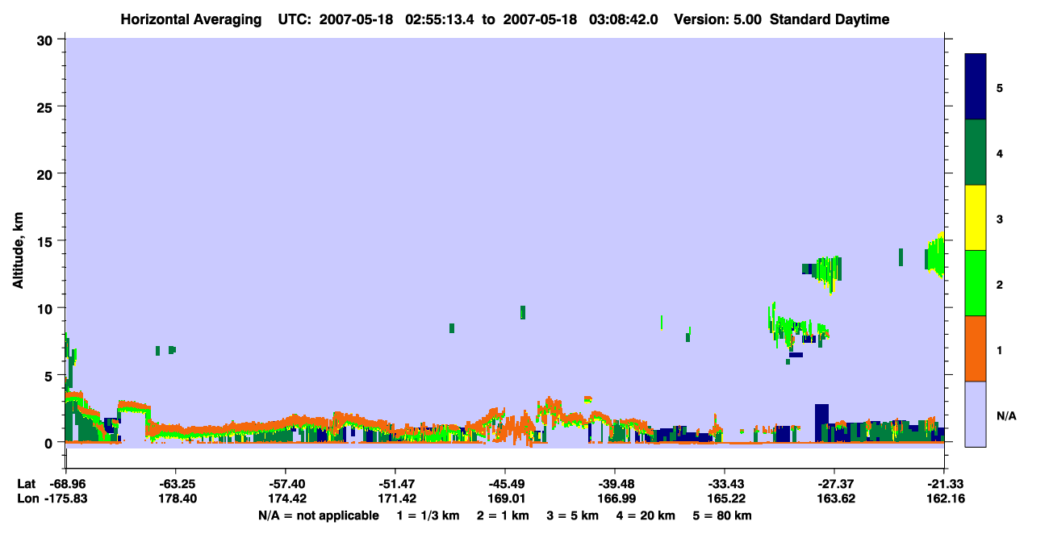1049x538 pixels.
Task: Click legend text "2 = 1 km"
Action: 503,515
